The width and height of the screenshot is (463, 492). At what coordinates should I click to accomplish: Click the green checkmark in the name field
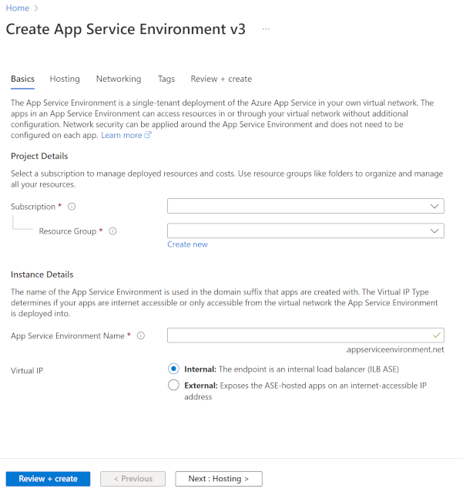436,335
